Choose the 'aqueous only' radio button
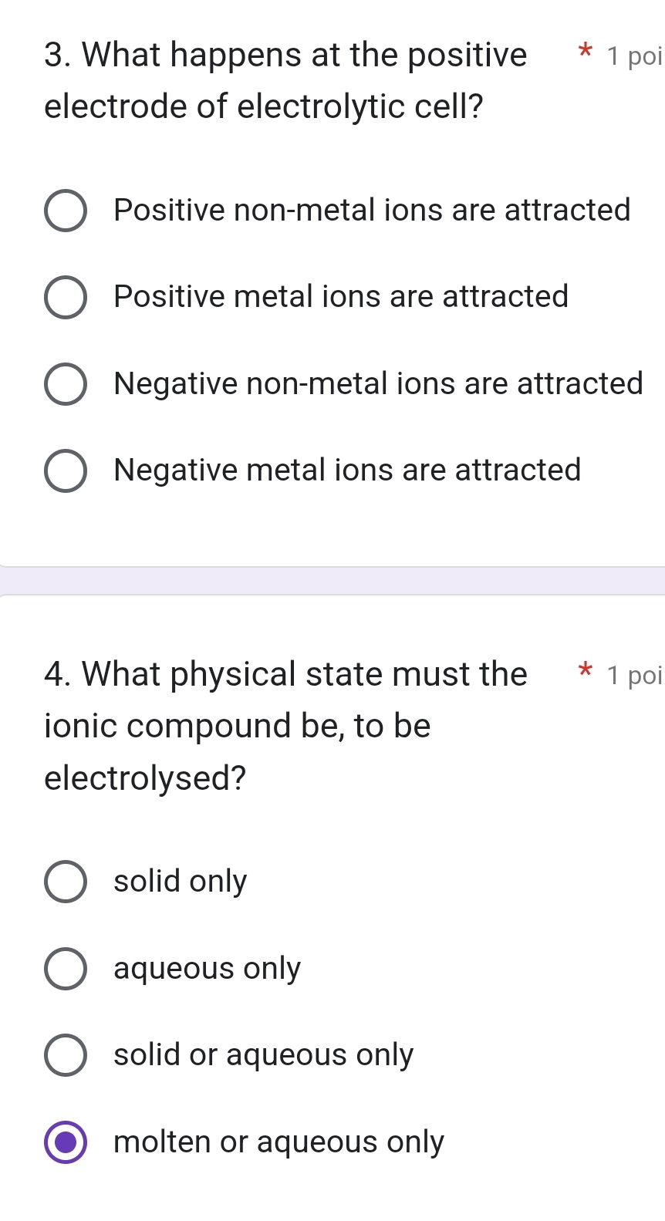Screen dimensions: 665x1221 66,969
